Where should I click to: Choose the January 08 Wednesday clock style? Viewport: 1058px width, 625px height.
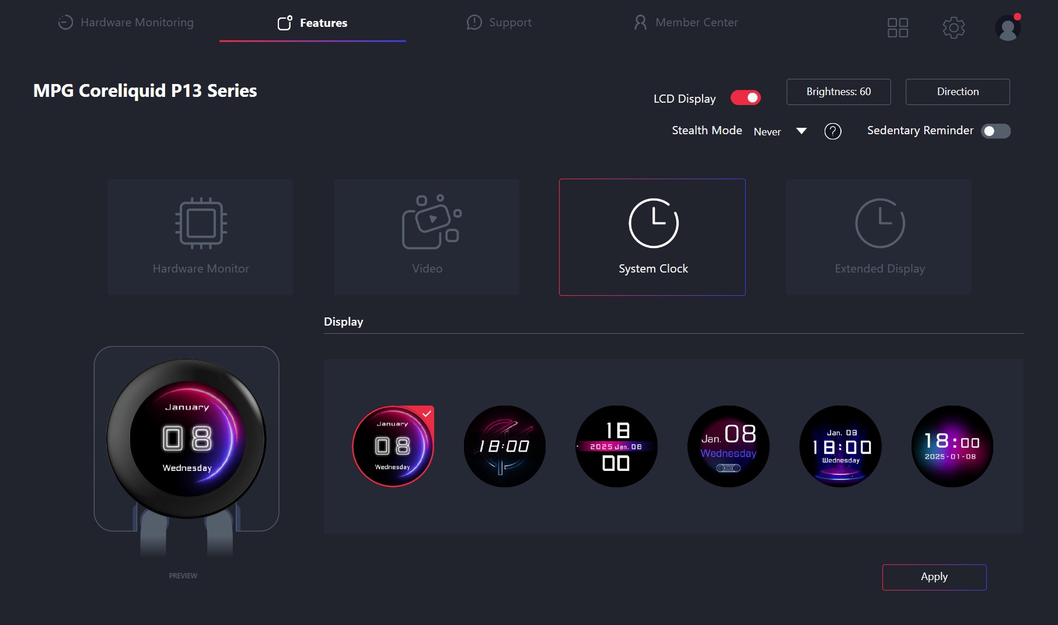[x=393, y=446]
